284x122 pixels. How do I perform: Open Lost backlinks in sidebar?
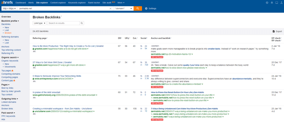[7, 30]
